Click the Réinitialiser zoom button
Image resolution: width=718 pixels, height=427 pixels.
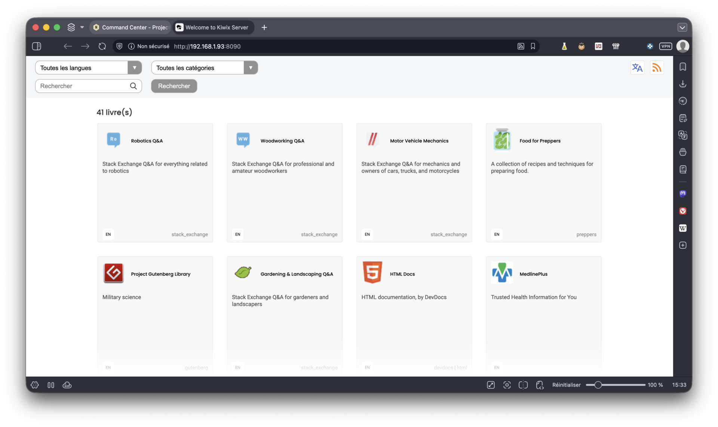566,385
